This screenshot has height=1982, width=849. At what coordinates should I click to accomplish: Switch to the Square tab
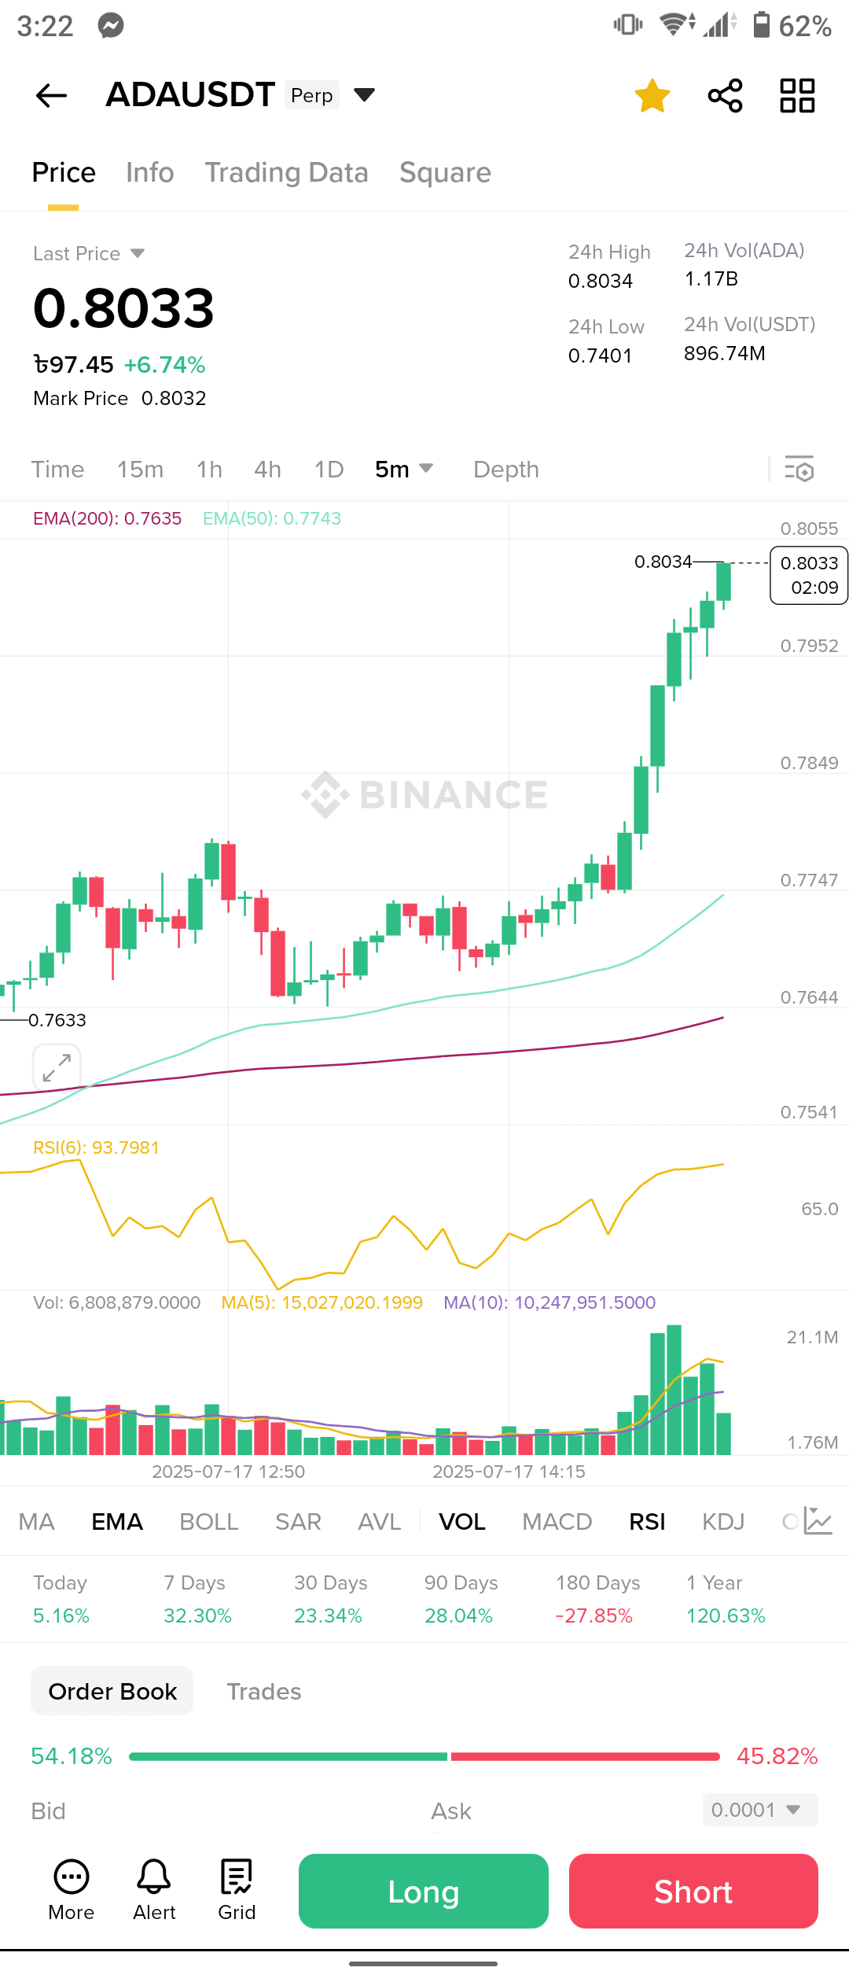pos(446,172)
